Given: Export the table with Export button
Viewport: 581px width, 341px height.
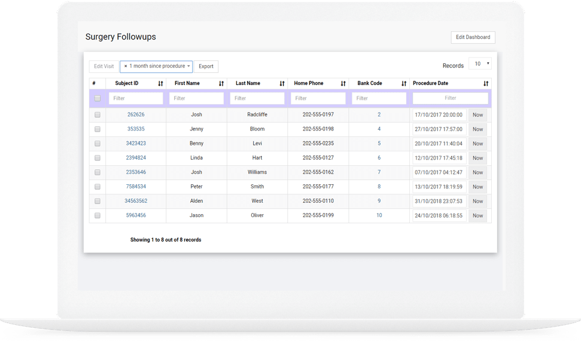Looking at the screenshot, I should pyautogui.click(x=206, y=66).
